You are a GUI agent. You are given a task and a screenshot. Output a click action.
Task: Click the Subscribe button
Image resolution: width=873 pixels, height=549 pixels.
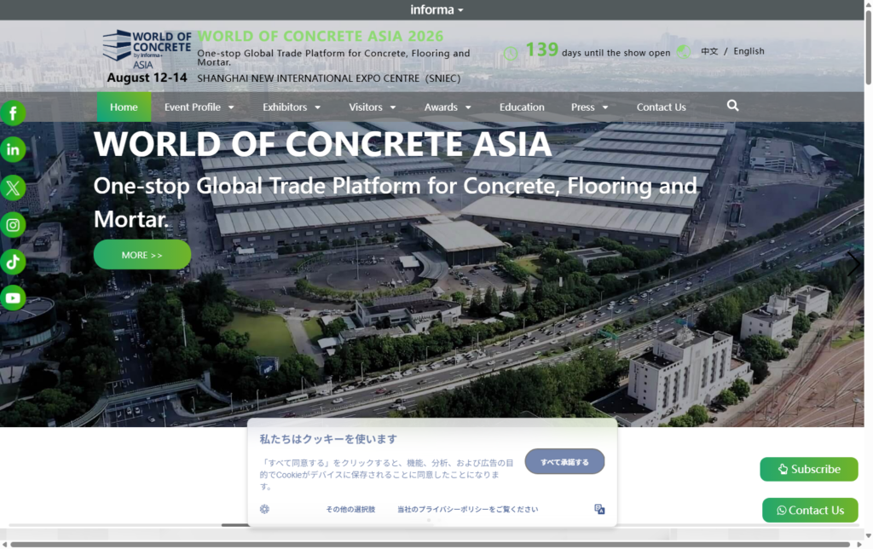click(x=808, y=469)
